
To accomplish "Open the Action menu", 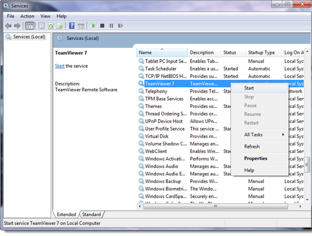I will [27, 16].
